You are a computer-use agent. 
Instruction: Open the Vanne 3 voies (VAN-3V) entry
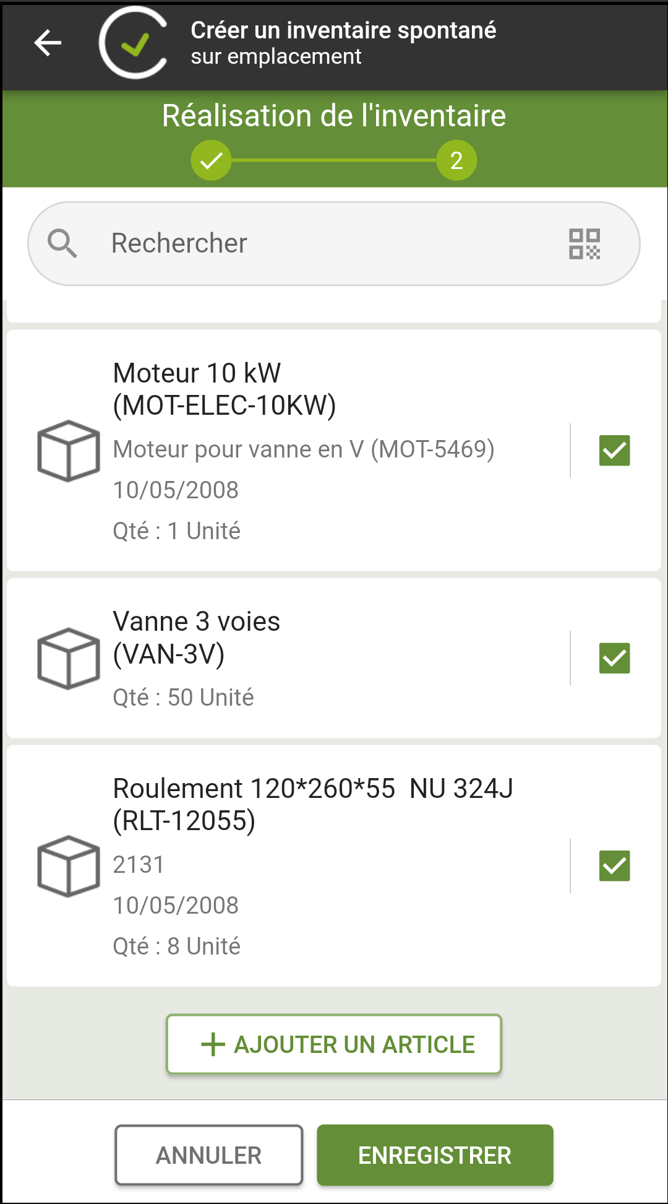click(x=334, y=658)
